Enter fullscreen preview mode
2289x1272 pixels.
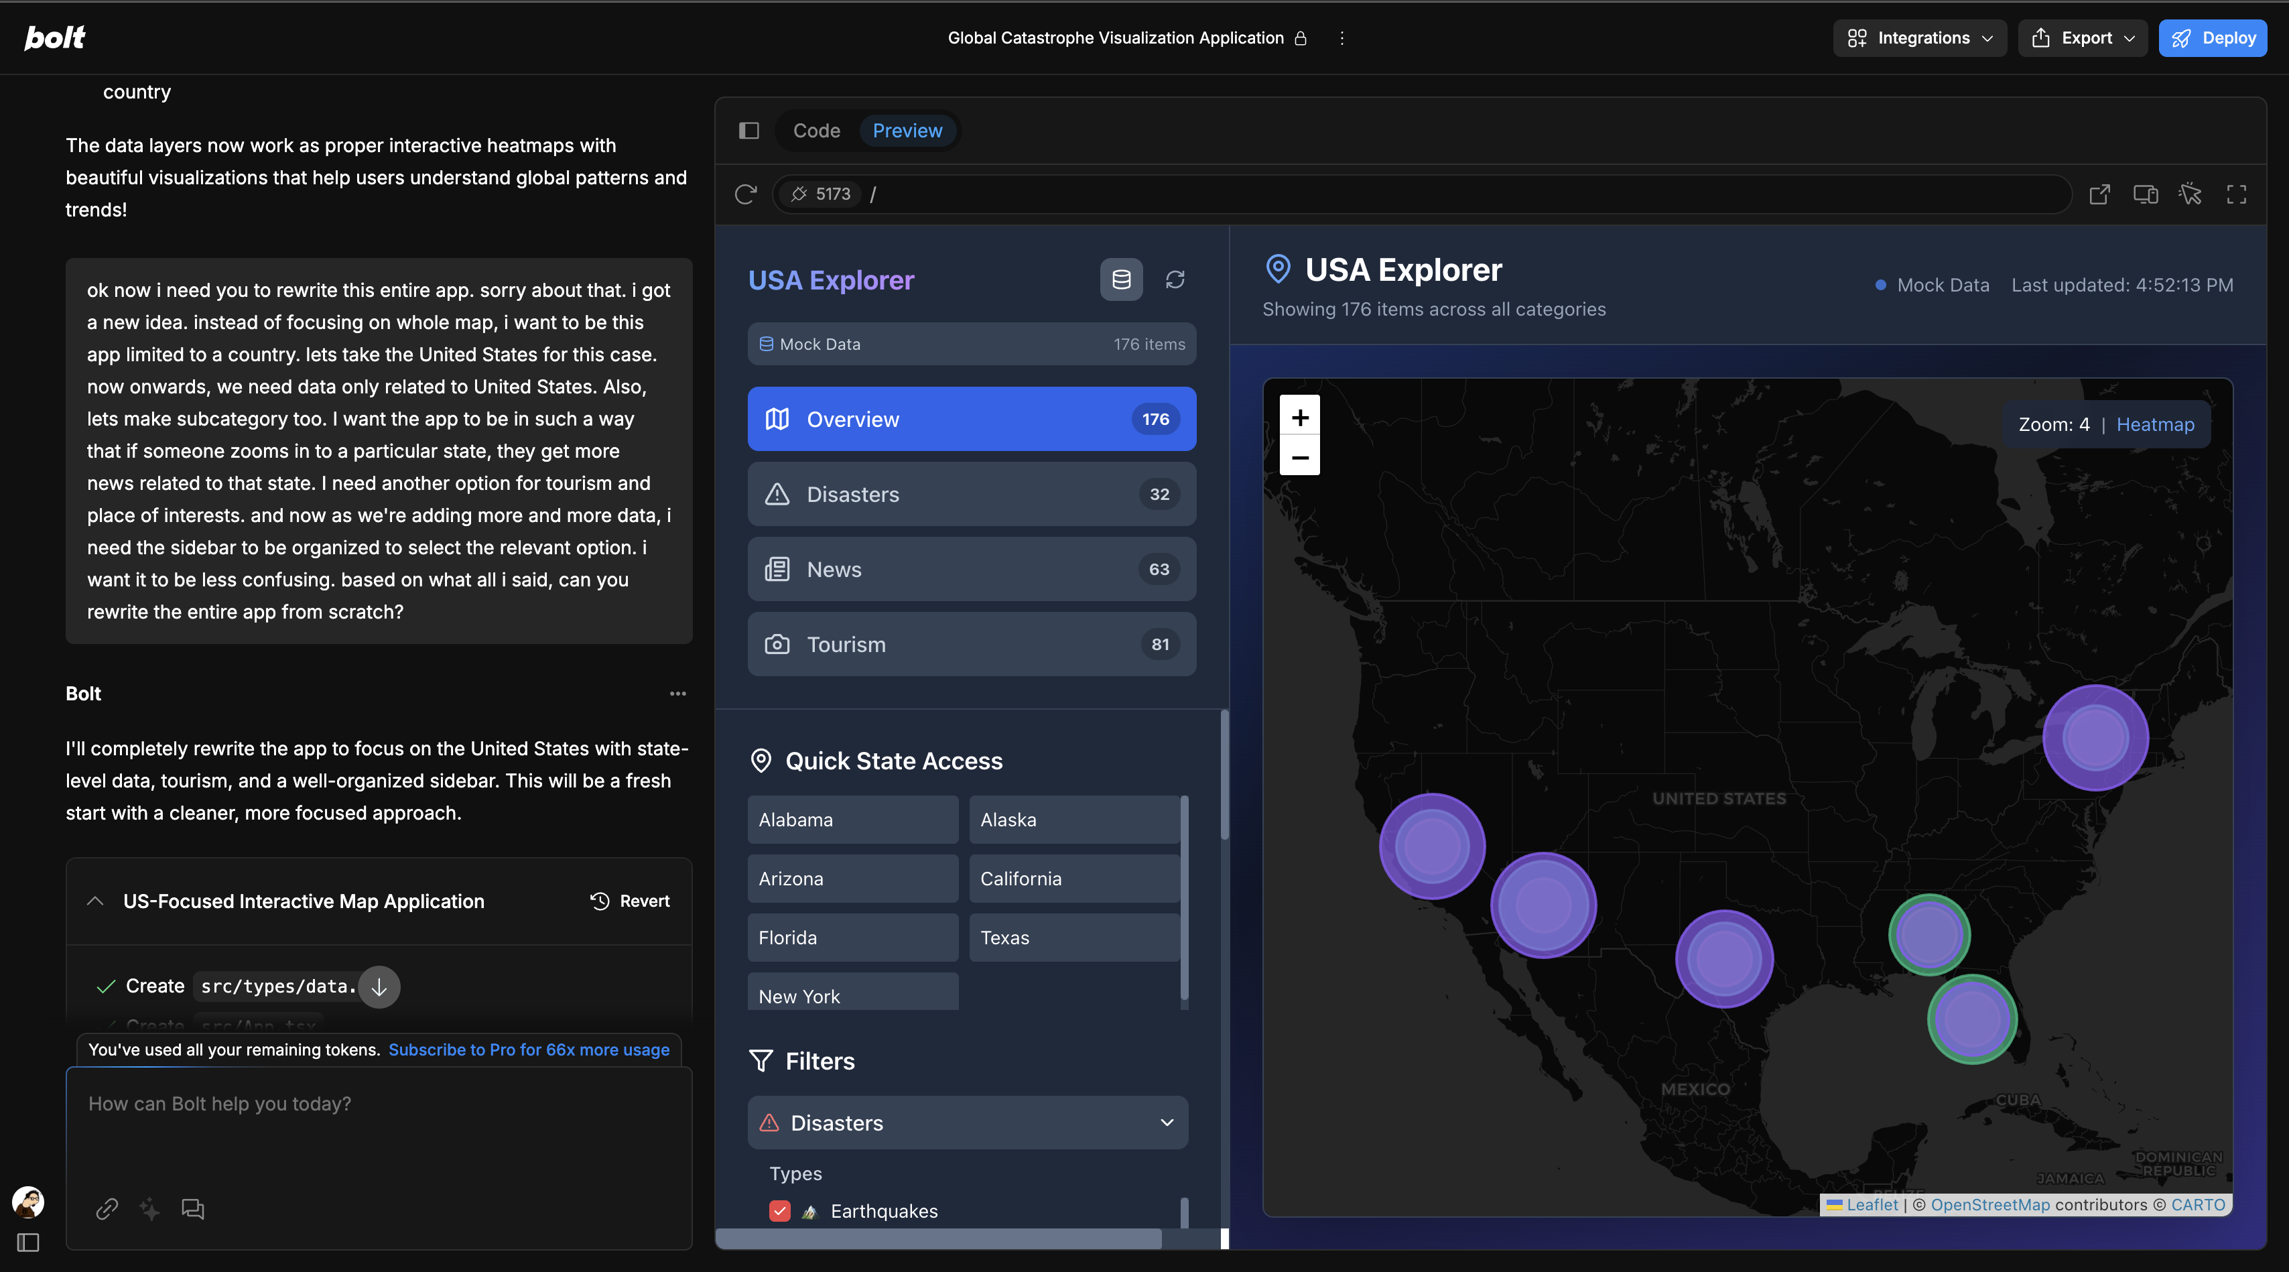[2235, 194]
